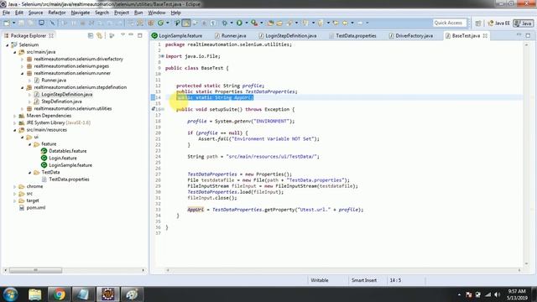The height and width of the screenshot is (302, 537).
Task: Collapse the Selenium project node
Action: [8, 44]
